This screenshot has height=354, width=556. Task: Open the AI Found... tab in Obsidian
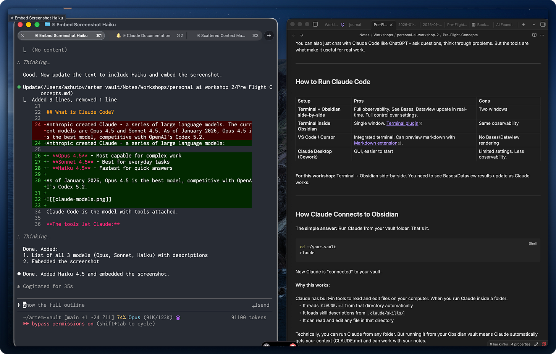(x=505, y=24)
